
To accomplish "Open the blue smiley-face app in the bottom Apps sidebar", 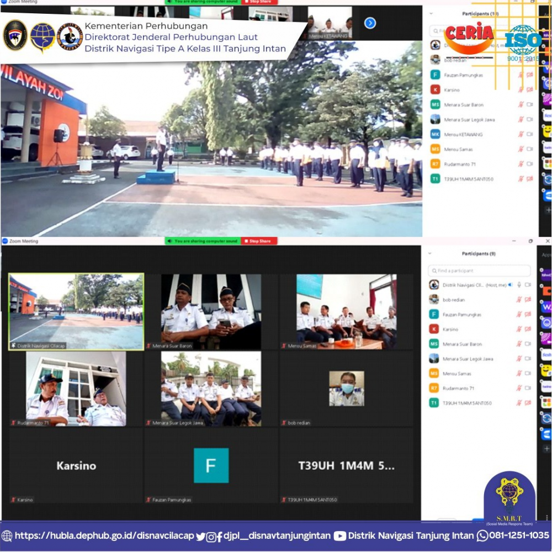I will point(546,322).
